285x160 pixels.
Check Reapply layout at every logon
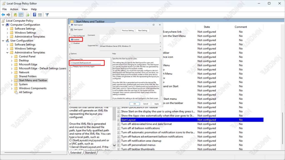[x=72, y=67]
